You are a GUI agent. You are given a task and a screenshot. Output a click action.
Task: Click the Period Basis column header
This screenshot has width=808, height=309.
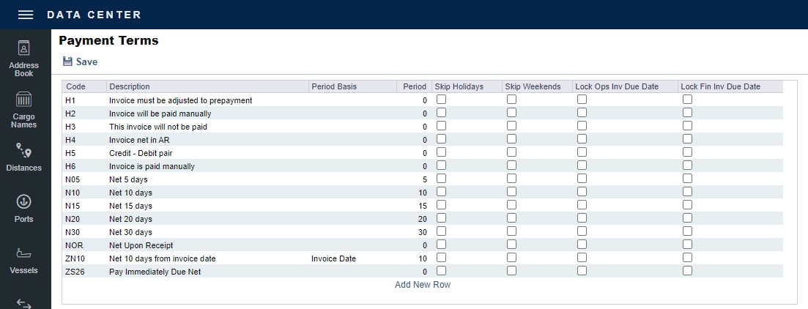click(334, 86)
